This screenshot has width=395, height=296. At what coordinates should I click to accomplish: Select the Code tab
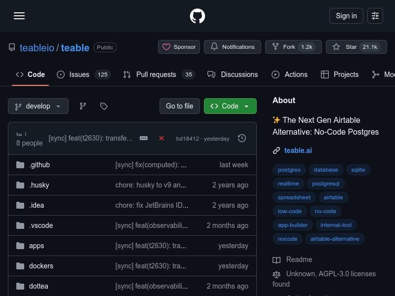[x=30, y=74]
